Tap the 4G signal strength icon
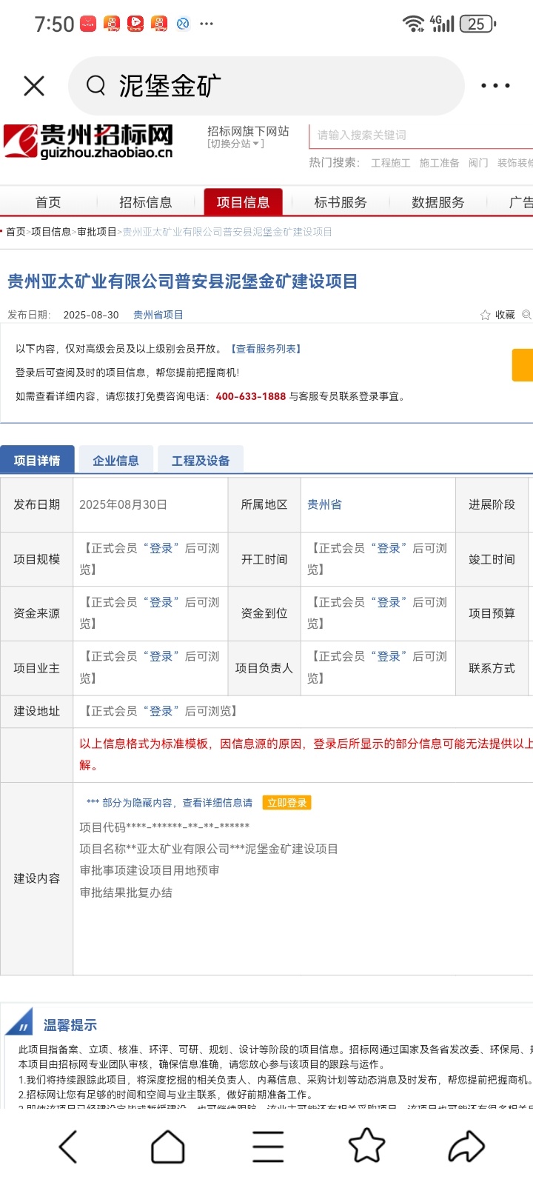 coord(442,24)
